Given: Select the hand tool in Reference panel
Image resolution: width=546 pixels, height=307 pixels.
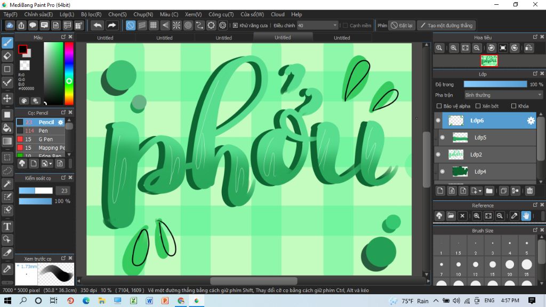Looking at the screenshot, I should 526,216.
